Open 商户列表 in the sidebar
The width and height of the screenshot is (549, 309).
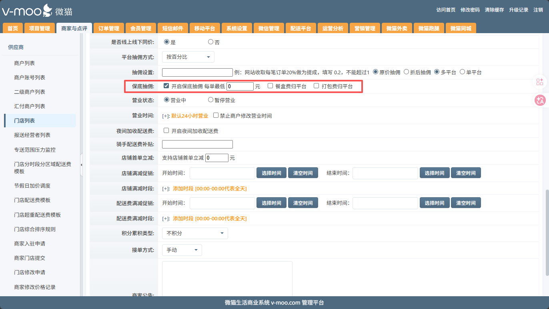tap(24, 63)
